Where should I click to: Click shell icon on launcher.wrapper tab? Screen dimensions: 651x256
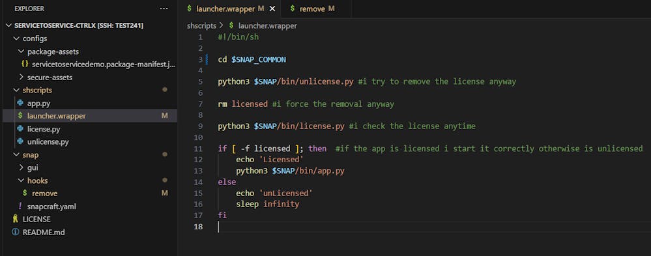click(190, 8)
